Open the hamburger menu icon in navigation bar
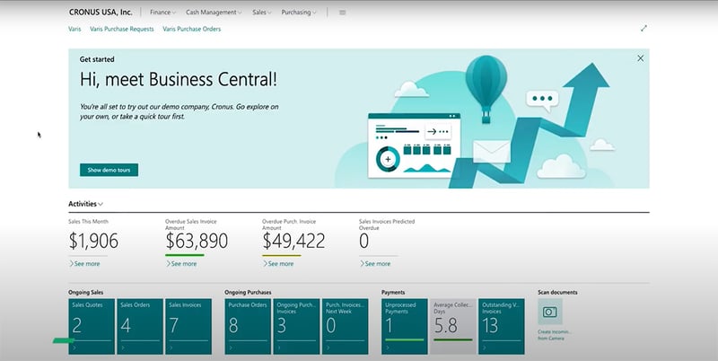Image resolution: width=718 pixels, height=361 pixels. [x=342, y=13]
